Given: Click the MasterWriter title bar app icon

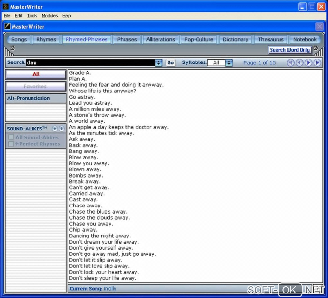Looking at the screenshot, I should pos(5,7).
